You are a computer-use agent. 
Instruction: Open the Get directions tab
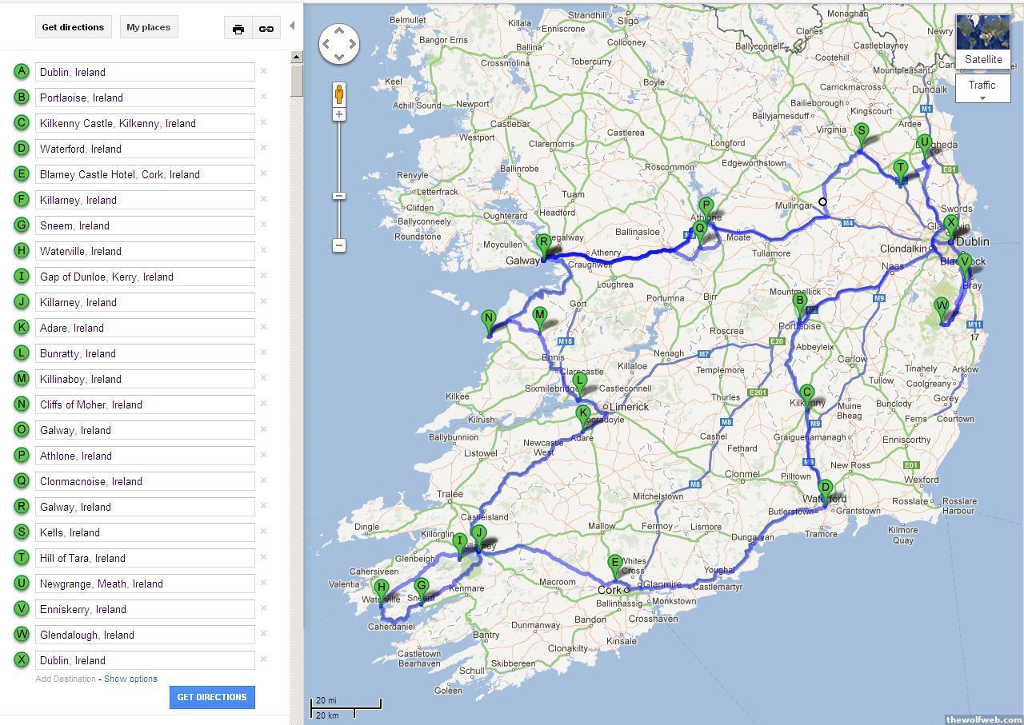tap(73, 27)
